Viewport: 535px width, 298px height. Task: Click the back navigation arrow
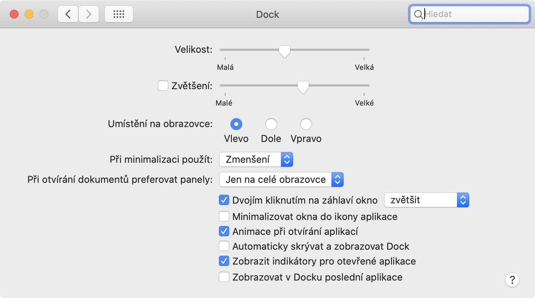[x=68, y=14]
